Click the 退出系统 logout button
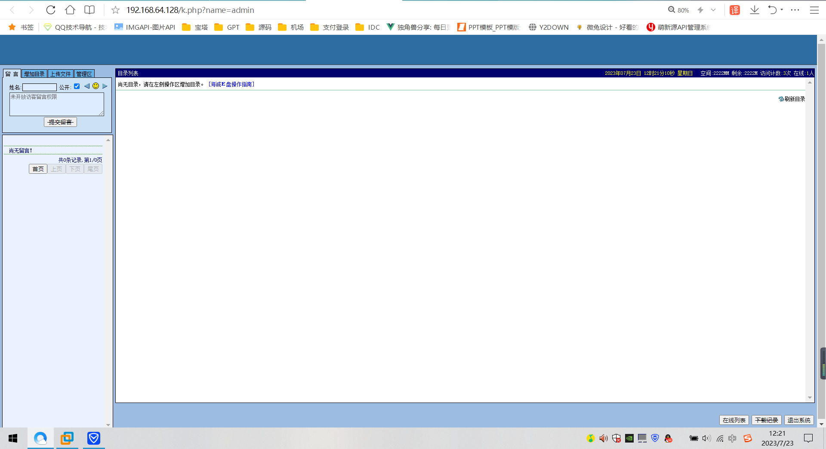The image size is (826, 449). tap(798, 420)
